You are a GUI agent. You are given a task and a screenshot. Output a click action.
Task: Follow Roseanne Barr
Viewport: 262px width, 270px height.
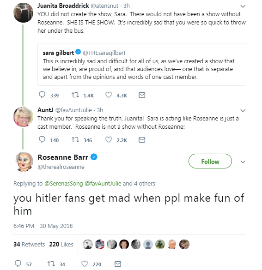tap(210, 161)
